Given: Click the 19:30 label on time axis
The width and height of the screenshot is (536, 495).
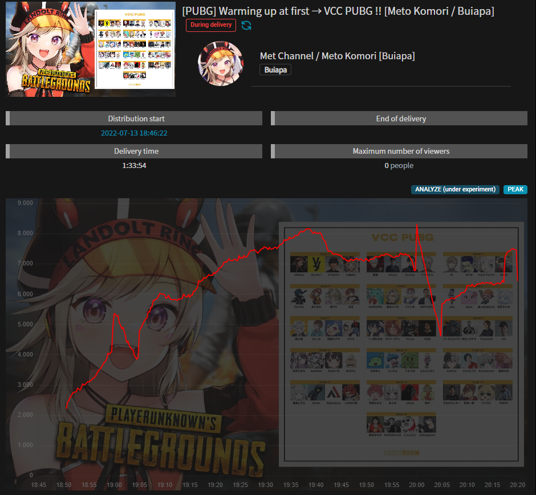Looking at the screenshot, I should (266, 485).
